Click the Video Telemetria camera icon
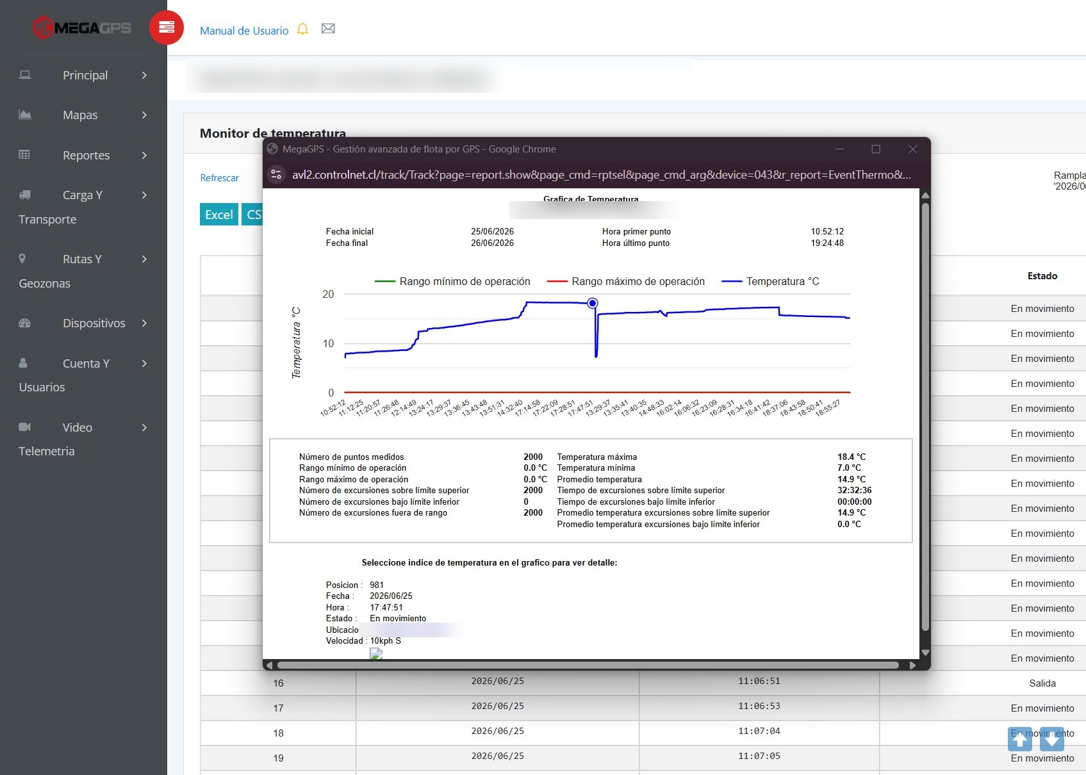 point(24,427)
